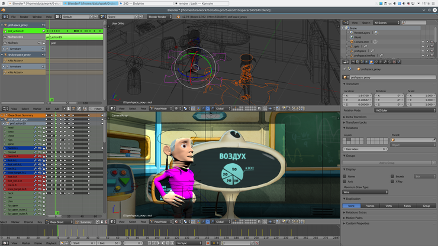
Task: Open the XYZ Euler rotation mode dropdown
Action: coord(405,111)
